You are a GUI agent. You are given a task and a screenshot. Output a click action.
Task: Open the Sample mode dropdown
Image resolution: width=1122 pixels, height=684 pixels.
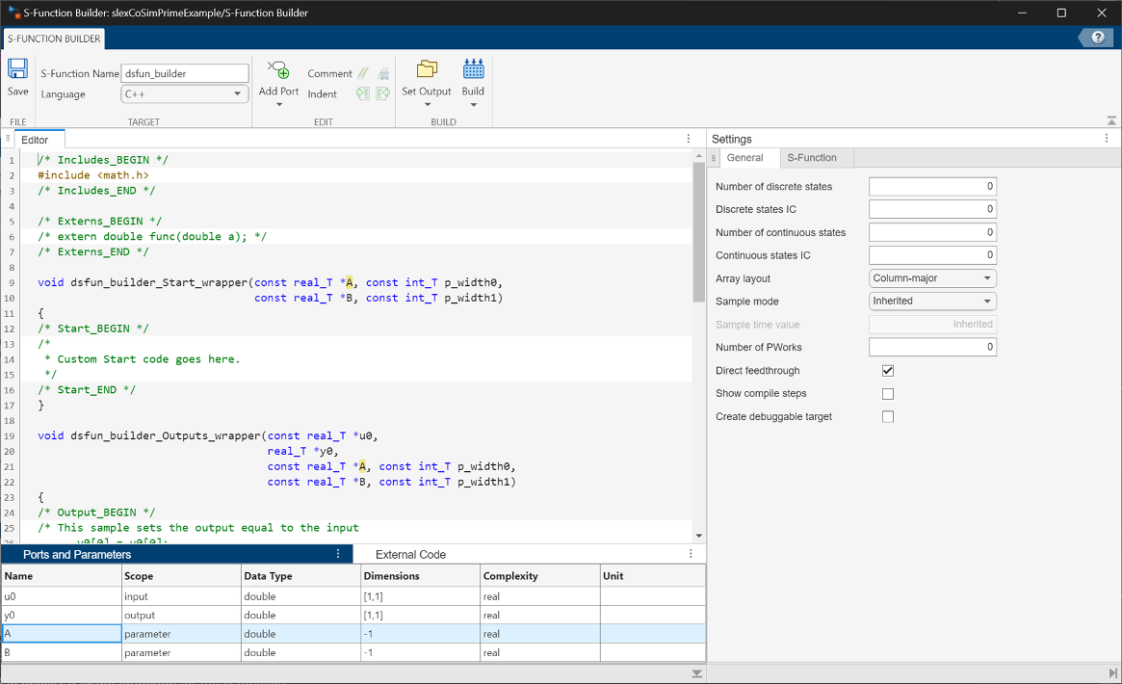click(931, 301)
